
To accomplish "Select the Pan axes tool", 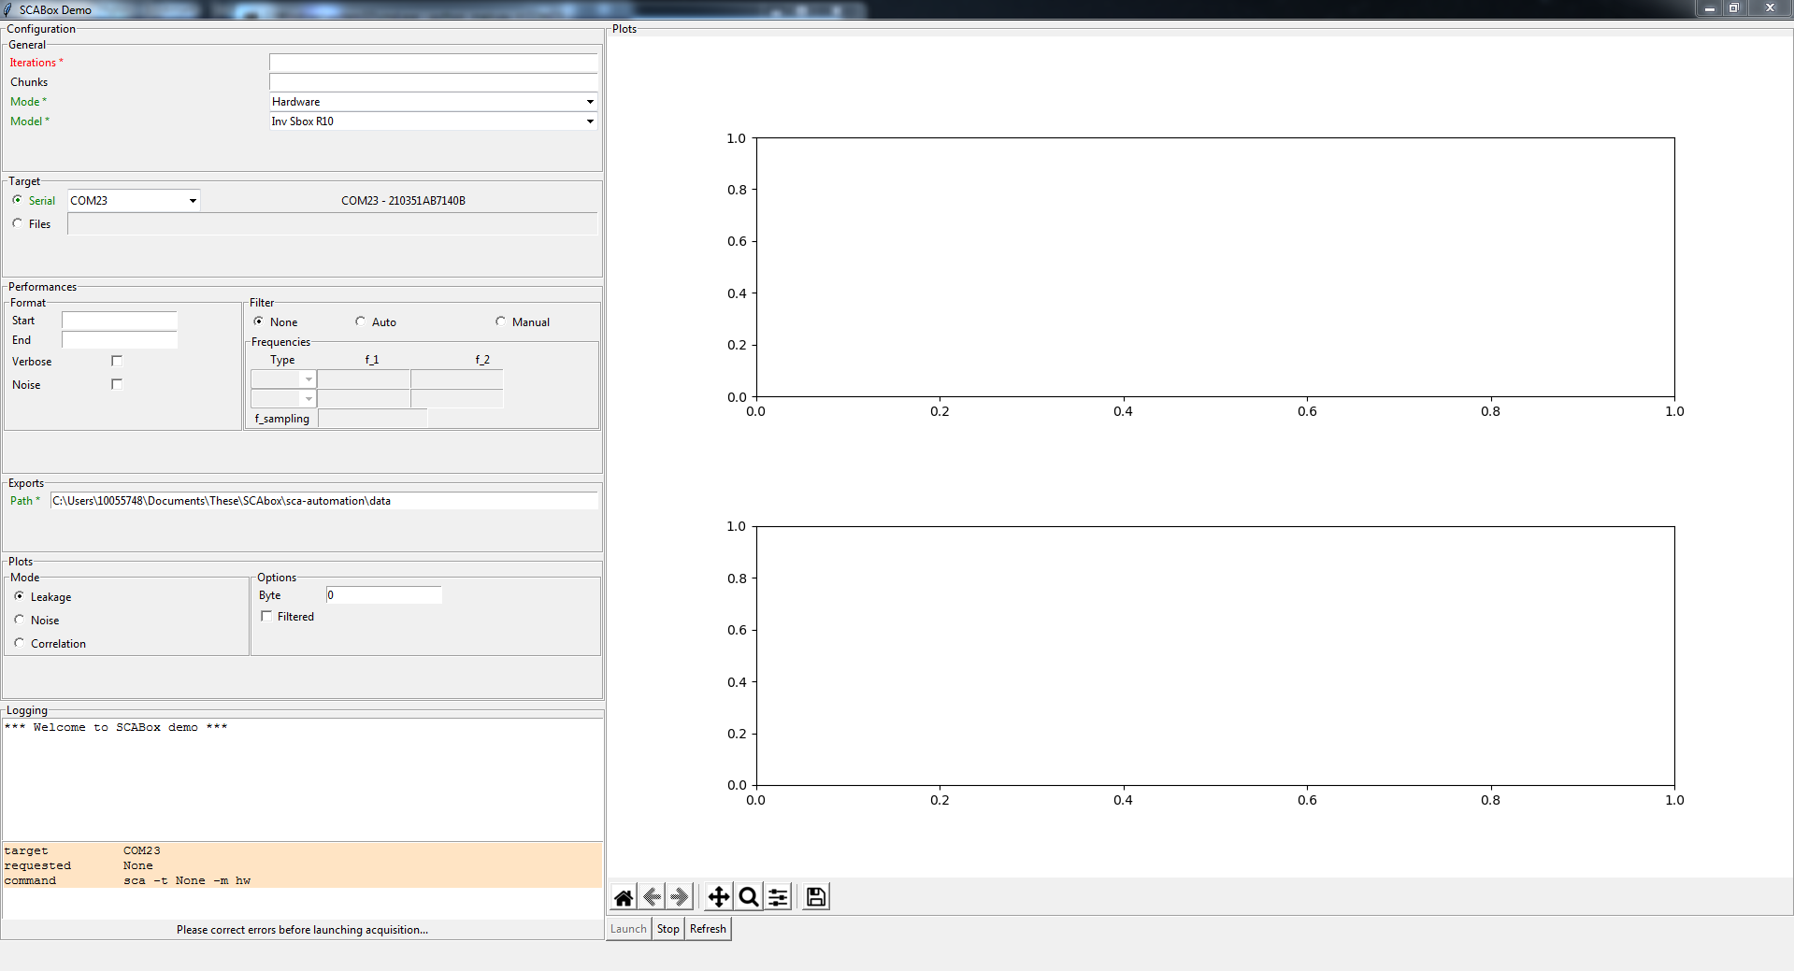I will 718,897.
